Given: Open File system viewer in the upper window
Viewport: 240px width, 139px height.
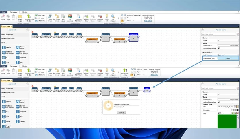Looking at the screenshot, I should 57,18.
